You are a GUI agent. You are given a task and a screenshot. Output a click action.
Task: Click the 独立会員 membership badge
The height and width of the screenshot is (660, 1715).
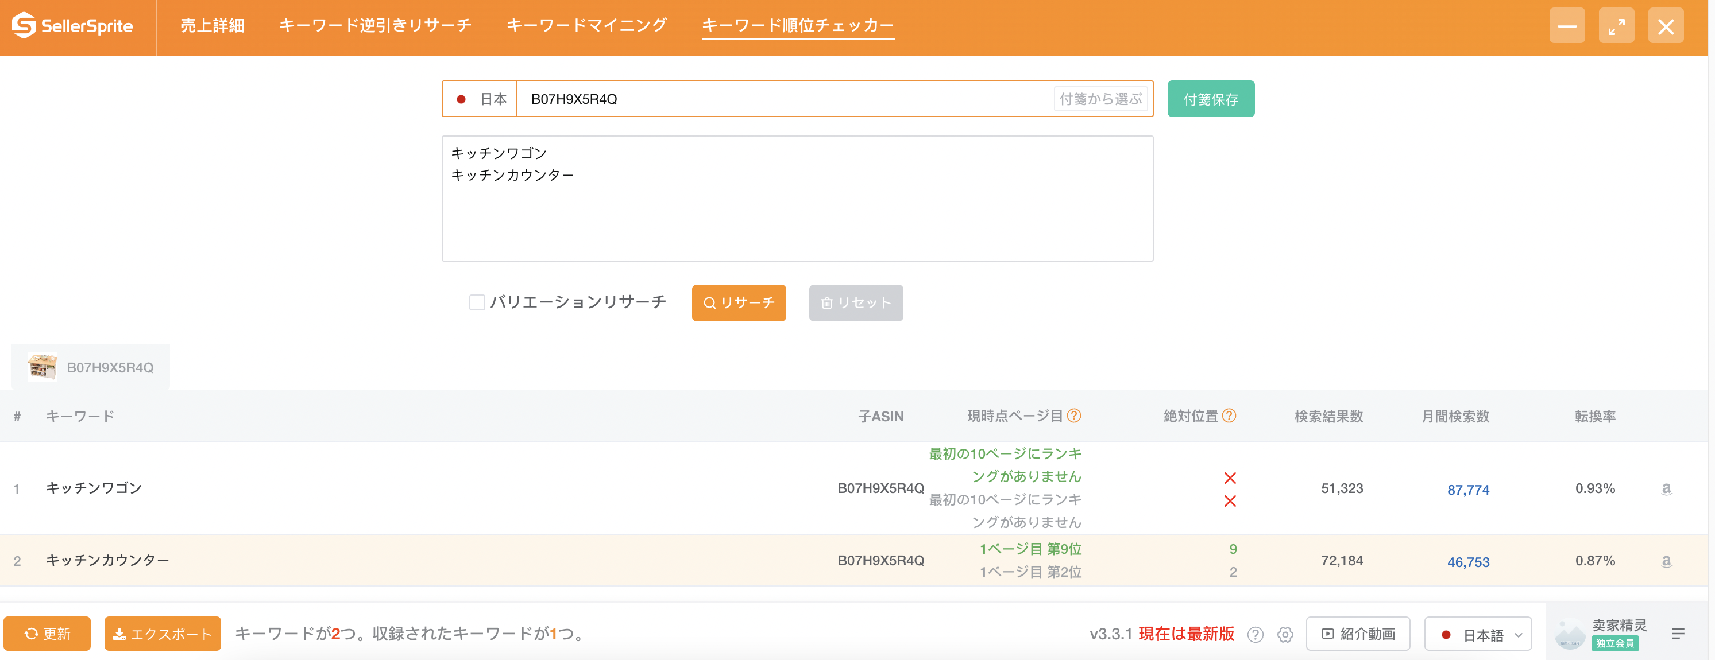coord(1615,643)
